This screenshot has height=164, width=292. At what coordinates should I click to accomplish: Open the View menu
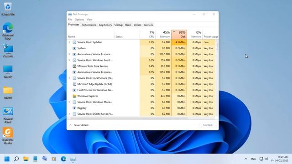pos(89,20)
